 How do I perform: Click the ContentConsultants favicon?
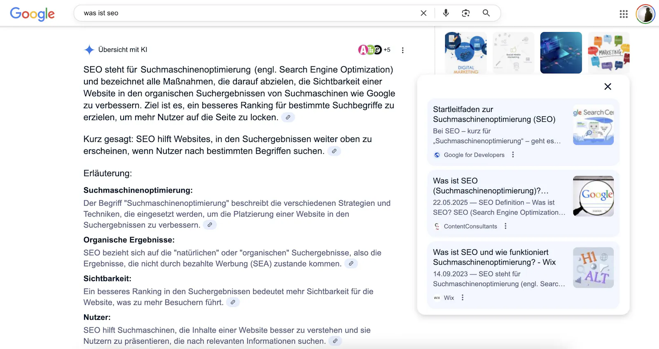click(437, 226)
